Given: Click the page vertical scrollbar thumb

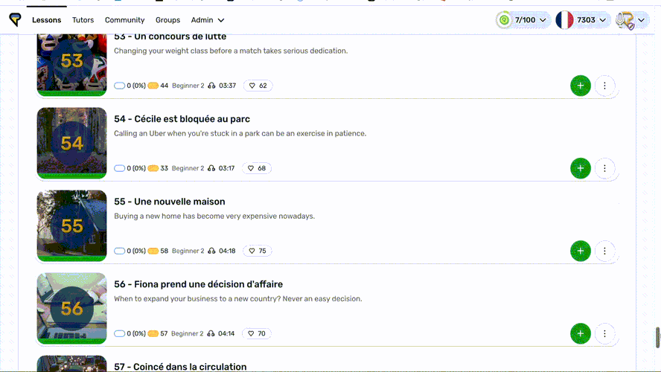Looking at the screenshot, I should pyautogui.click(x=657, y=338).
